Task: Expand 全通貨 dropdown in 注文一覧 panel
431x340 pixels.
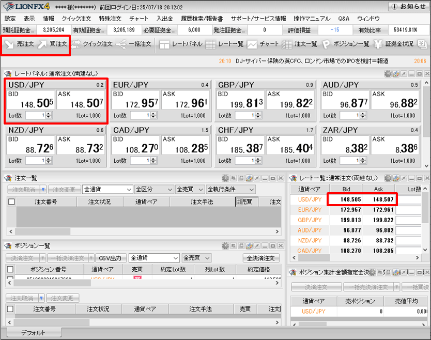Action: click(107, 190)
